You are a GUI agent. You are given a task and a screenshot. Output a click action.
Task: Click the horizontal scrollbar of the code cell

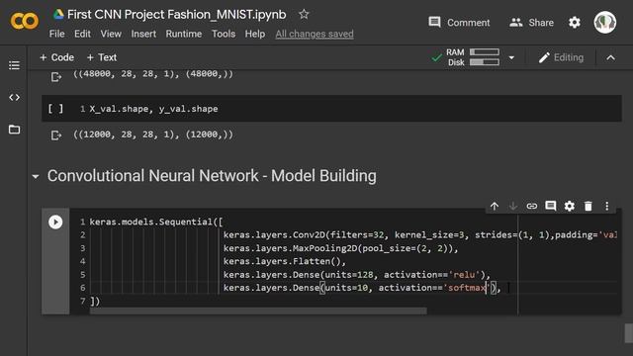[258, 311]
